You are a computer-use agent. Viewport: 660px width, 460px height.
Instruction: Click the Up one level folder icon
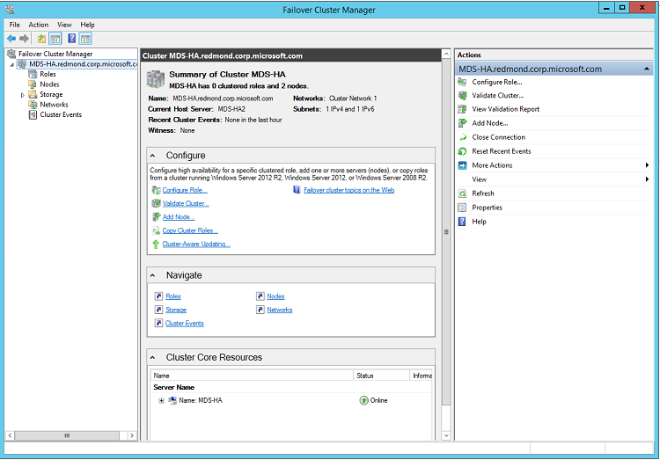tap(41, 39)
